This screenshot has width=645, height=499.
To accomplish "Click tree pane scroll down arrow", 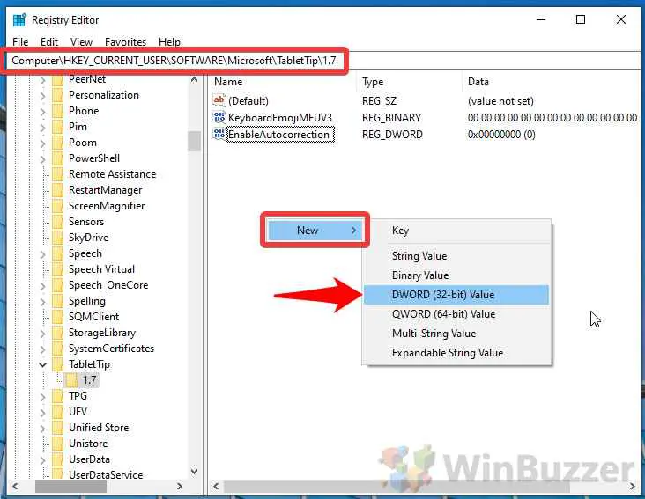I will coord(195,472).
